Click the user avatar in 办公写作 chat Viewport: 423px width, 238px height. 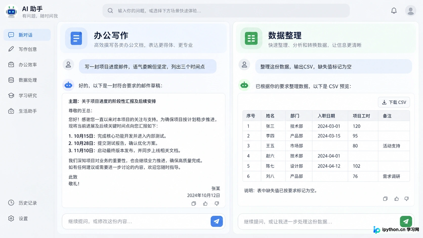pyautogui.click(x=68, y=65)
